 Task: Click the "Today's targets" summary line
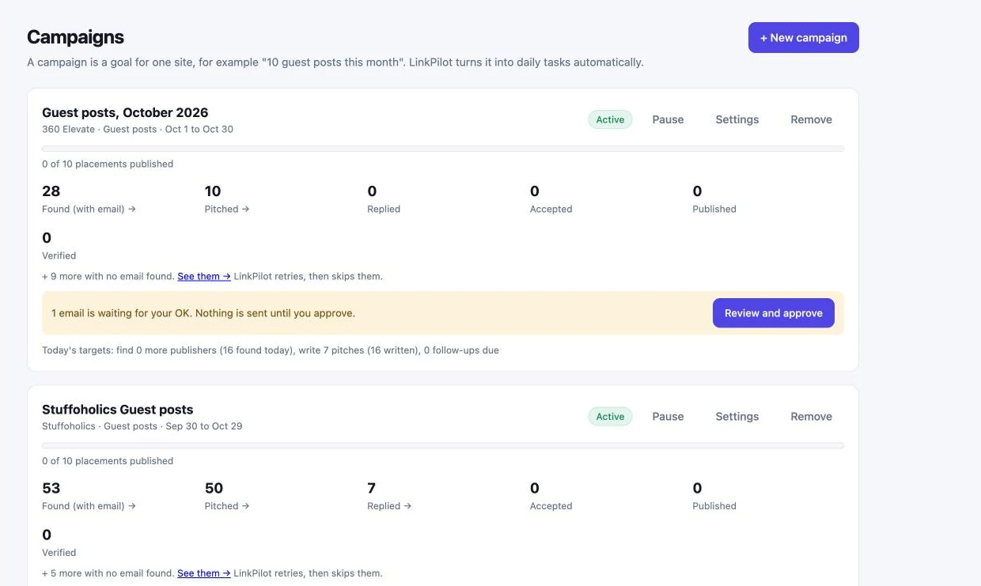coord(271,350)
